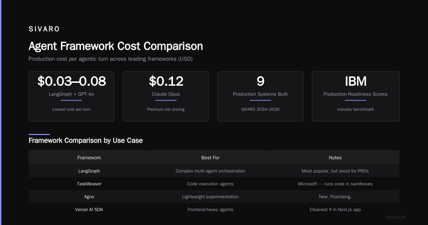Click the SIVARO brand logo text

click(44, 29)
